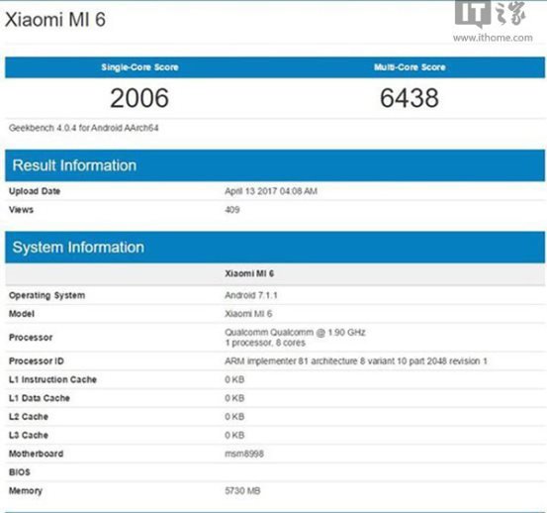Click the motherboard value msm8998
This screenshot has width=547, height=513.
(x=244, y=454)
